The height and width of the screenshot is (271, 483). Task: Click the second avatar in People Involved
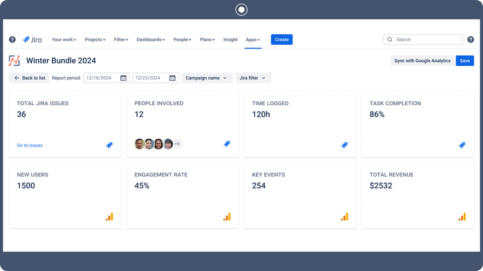[149, 144]
